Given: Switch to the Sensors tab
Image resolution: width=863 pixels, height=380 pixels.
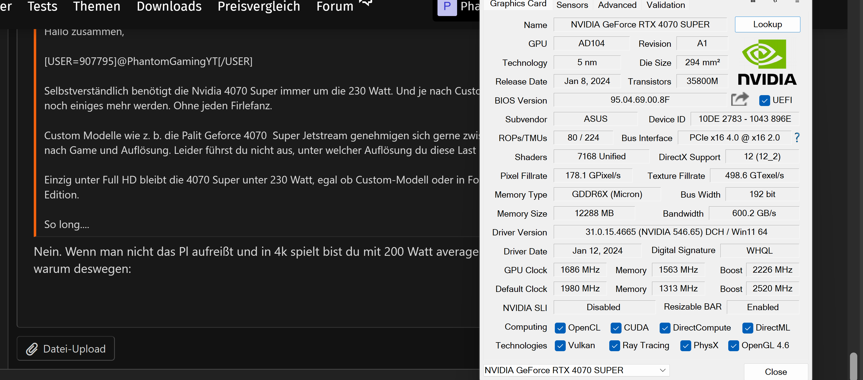Looking at the screenshot, I should [572, 5].
